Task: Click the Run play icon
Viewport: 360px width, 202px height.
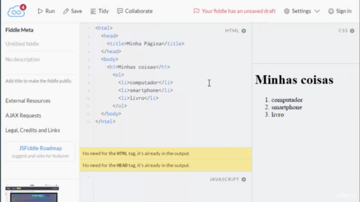Action: pyautogui.click(x=40, y=11)
